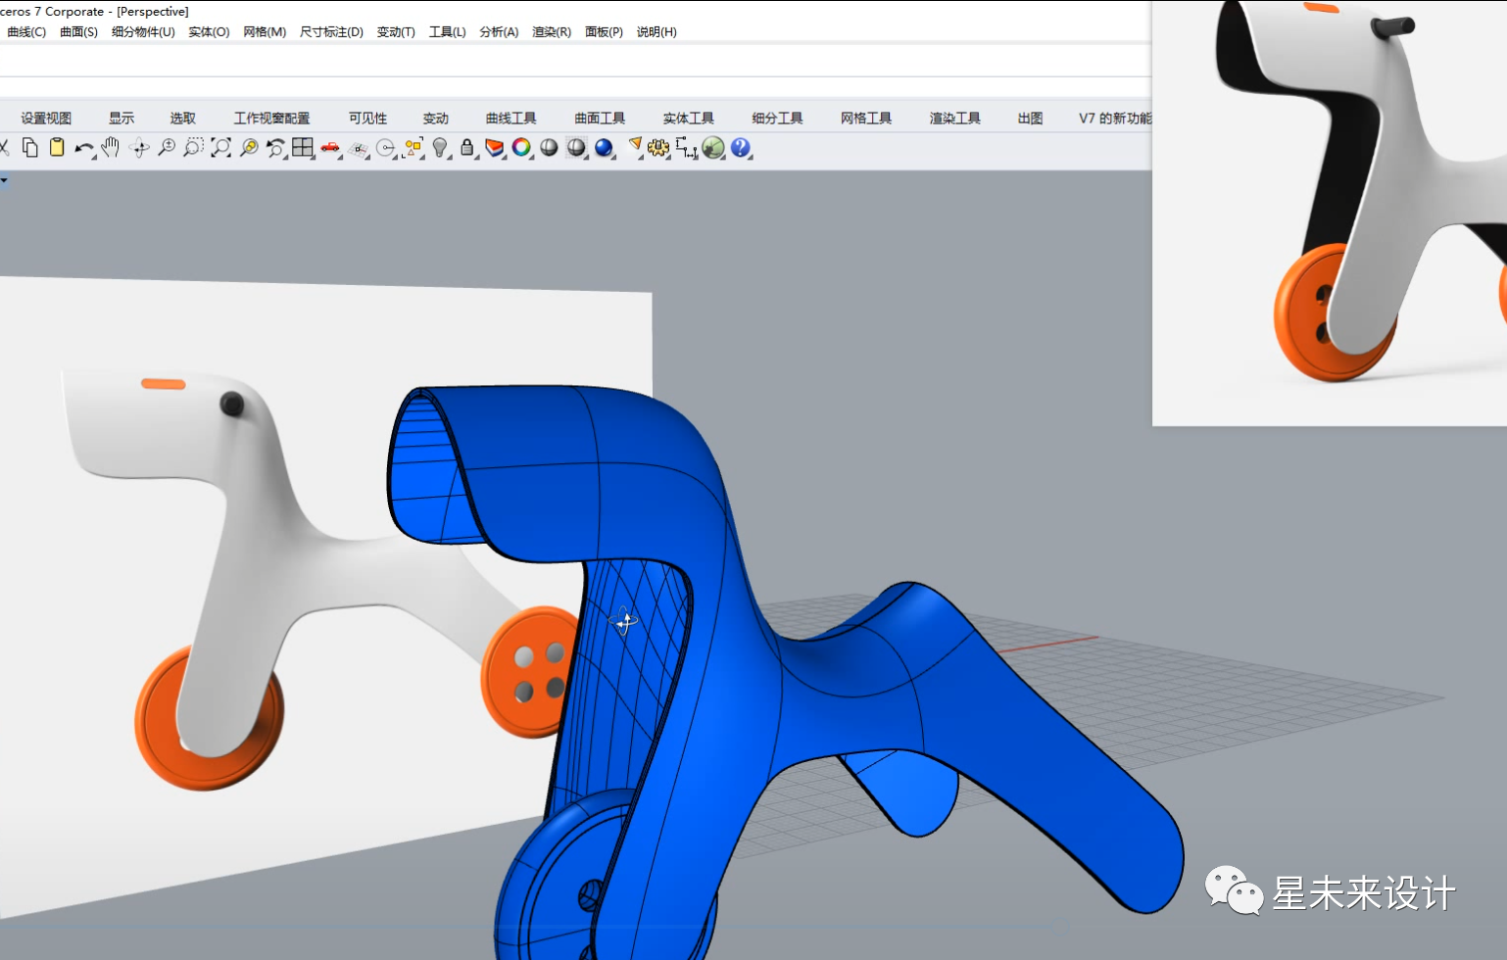1507x960 pixels.
Task: Click the green globe icon
Action: pos(713,148)
